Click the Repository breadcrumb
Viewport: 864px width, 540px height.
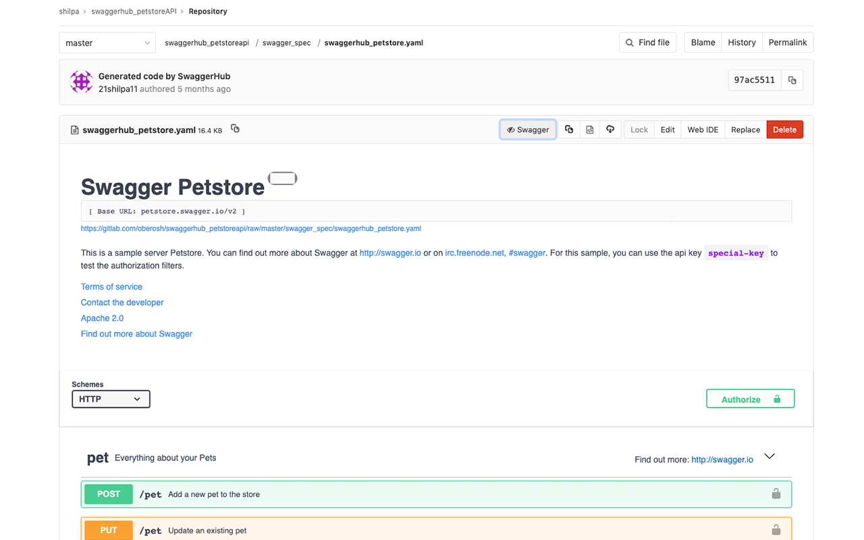tap(208, 11)
